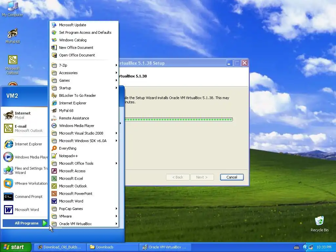Expand the Games submenu arrow
336x252 pixels.
pos(116,80)
